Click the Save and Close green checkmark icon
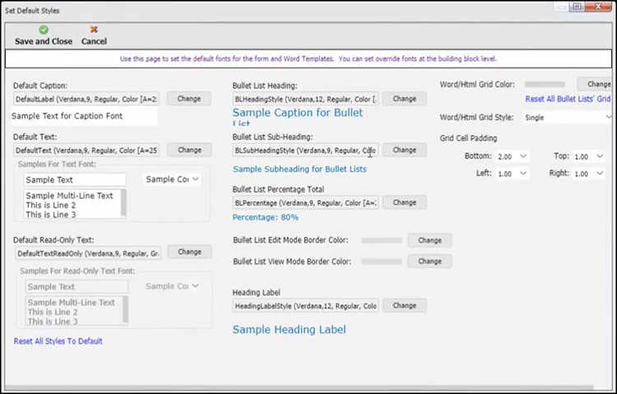This screenshot has width=617, height=394. point(44,30)
